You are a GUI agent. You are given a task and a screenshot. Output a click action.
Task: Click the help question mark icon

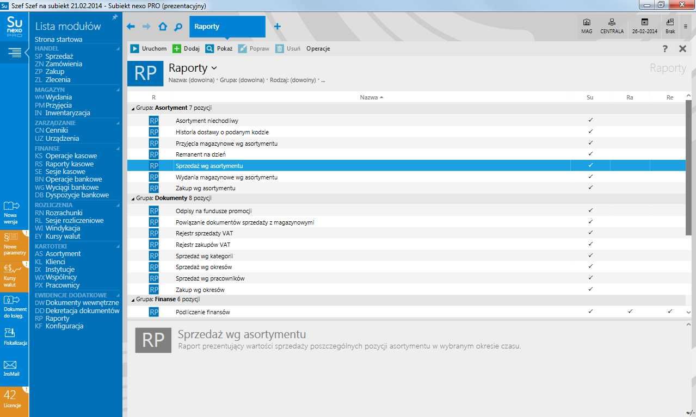coord(665,49)
